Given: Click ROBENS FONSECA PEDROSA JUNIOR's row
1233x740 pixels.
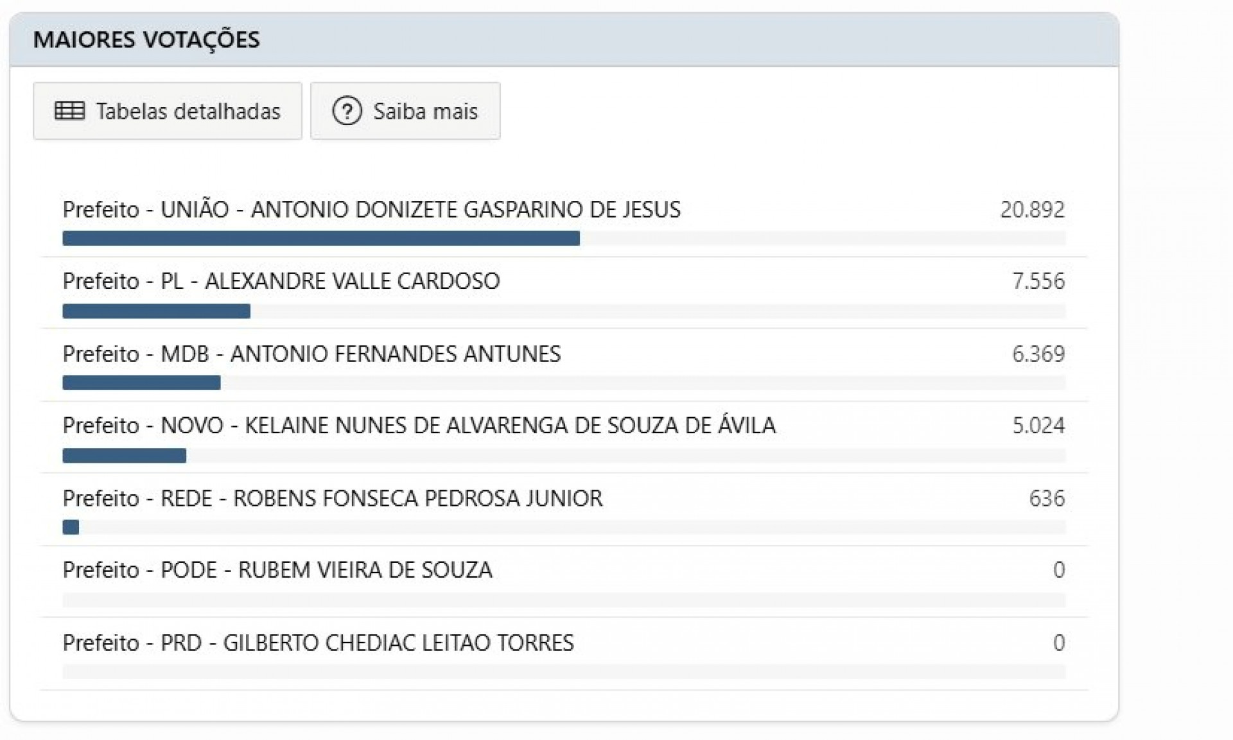Looking at the screenshot, I should pyautogui.click(x=333, y=497).
